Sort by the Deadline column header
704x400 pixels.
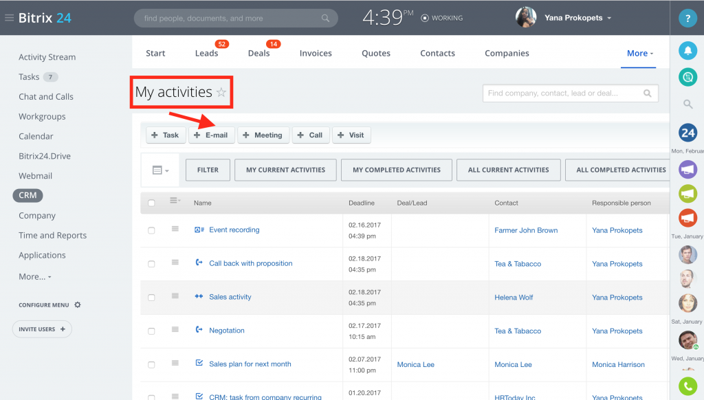pos(362,203)
